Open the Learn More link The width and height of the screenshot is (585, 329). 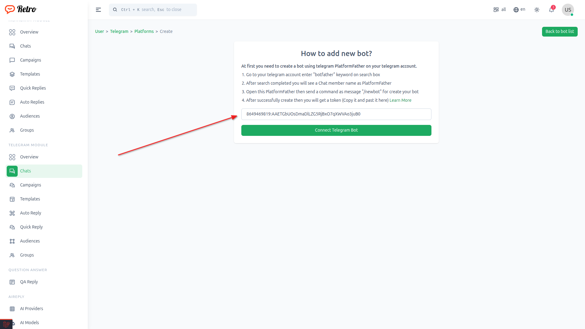point(400,101)
